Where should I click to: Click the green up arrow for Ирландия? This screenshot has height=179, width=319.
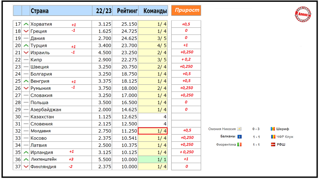(x=26, y=152)
